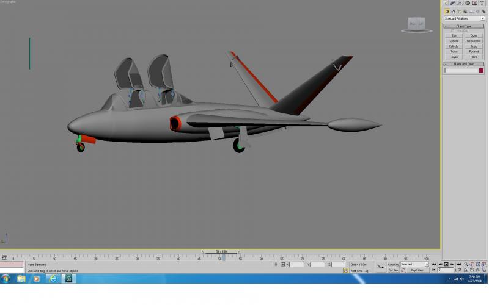Click the Tube primitive button
489x305 pixels.
coord(474,46)
